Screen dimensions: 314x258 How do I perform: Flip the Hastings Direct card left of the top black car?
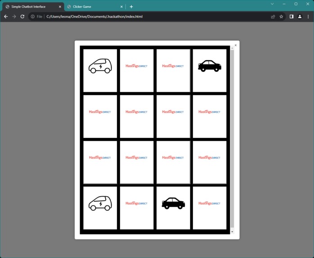173,71
